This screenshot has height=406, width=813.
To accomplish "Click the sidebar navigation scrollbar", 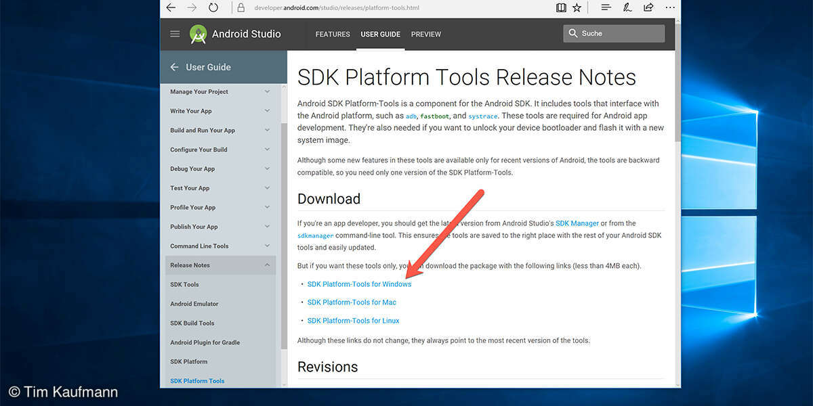I will 285,237.
